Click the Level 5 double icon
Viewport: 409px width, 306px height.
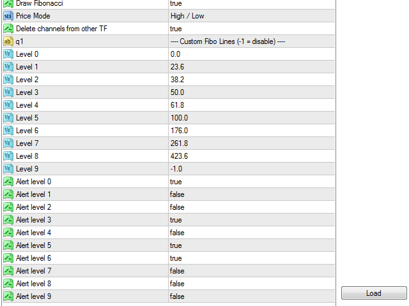(x=8, y=118)
